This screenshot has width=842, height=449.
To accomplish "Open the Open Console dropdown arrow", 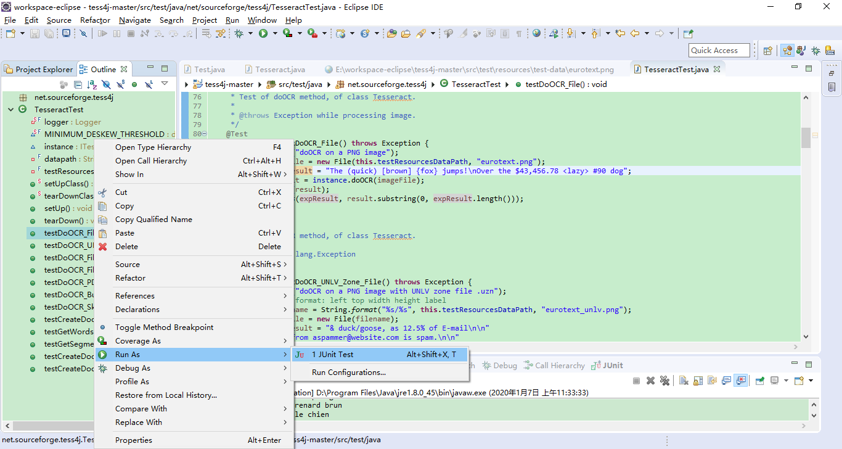I will pyautogui.click(x=811, y=381).
